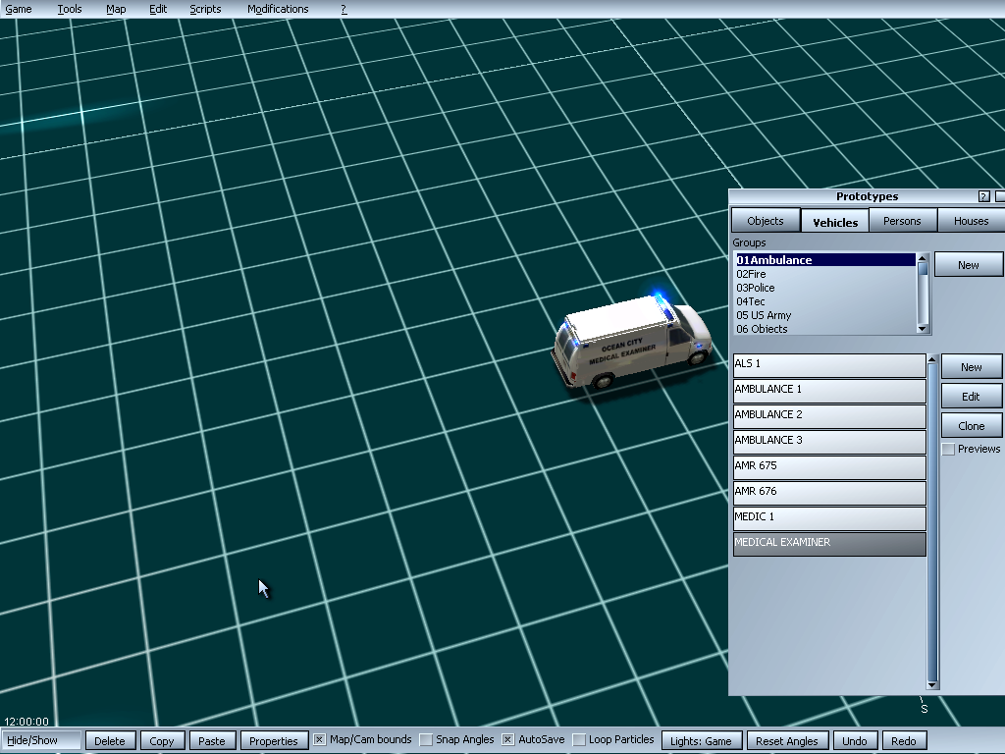Click the prototype list vertical scrollbar
Viewport: 1005px width, 754px height.
tap(932, 522)
